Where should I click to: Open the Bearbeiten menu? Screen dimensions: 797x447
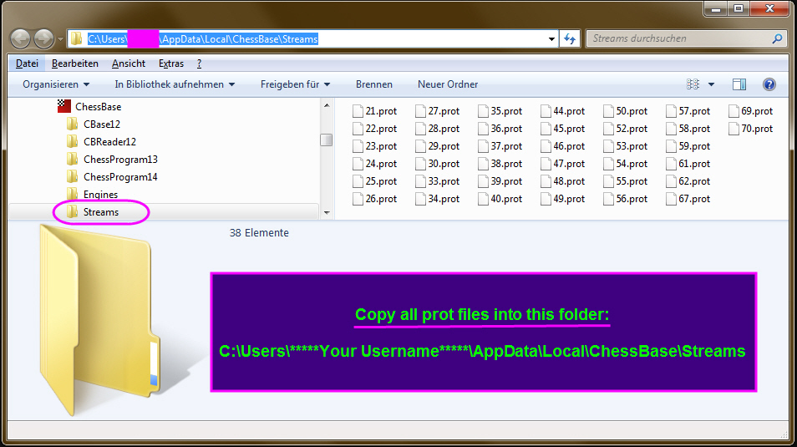pos(74,63)
